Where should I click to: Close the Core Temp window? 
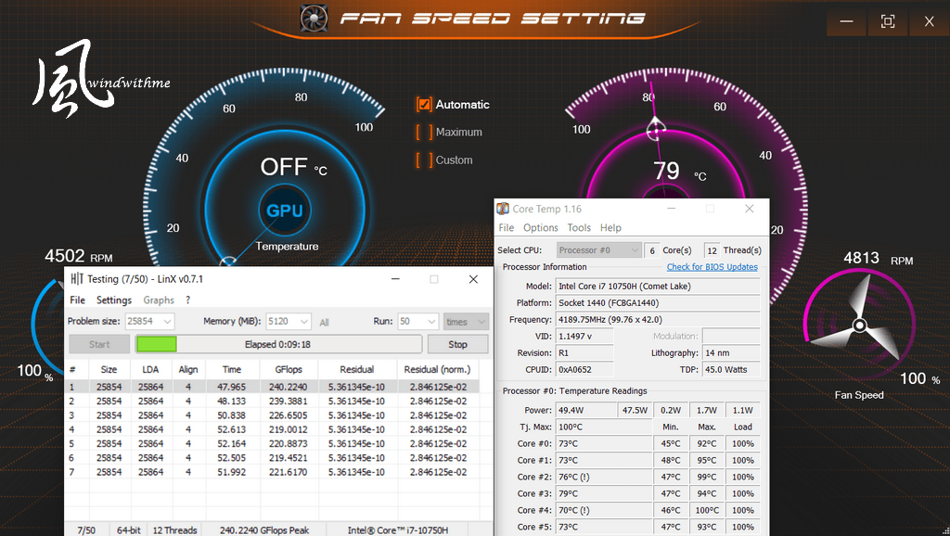tap(750, 209)
